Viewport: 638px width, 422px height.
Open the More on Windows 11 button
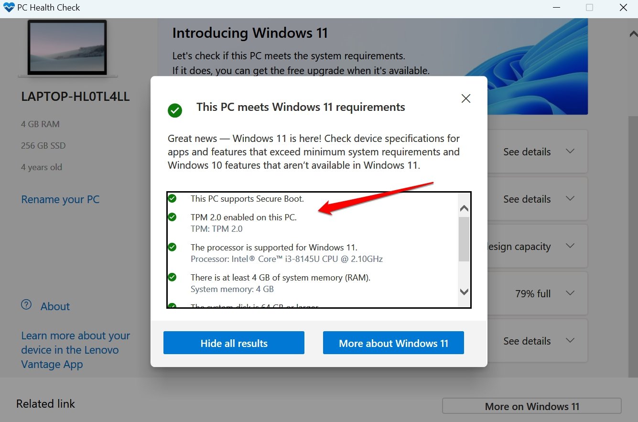pyautogui.click(x=532, y=406)
